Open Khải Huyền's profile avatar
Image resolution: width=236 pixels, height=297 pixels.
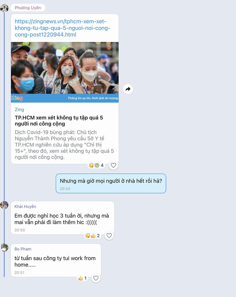[x=4, y=205]
